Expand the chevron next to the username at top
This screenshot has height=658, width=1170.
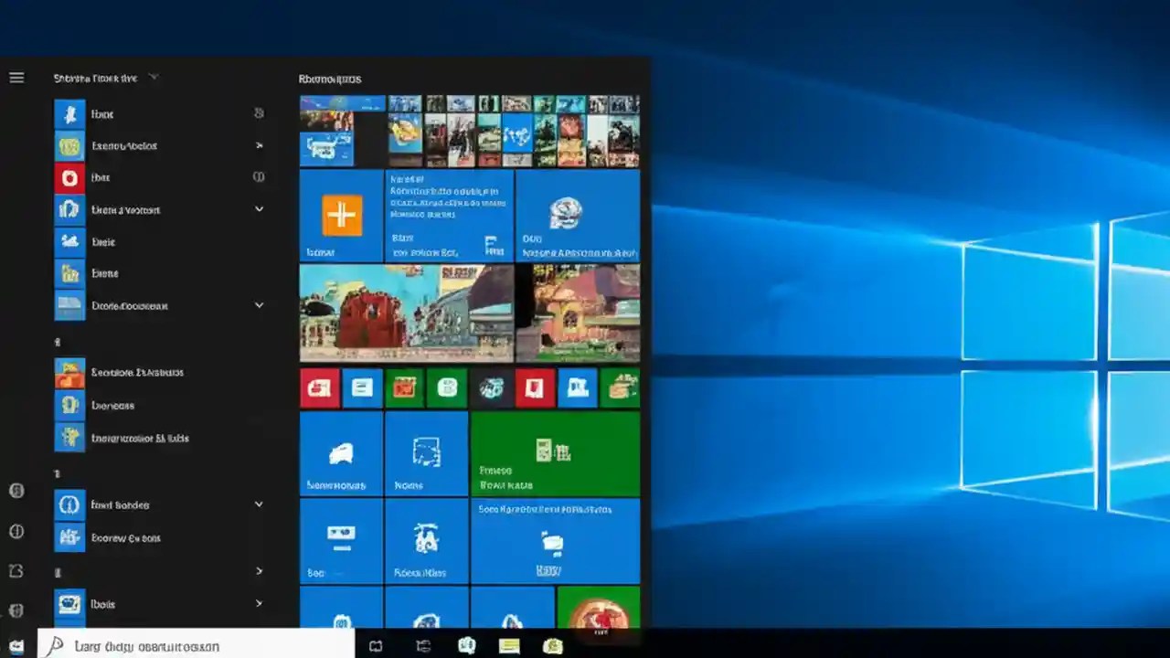(x=154, y=78)
